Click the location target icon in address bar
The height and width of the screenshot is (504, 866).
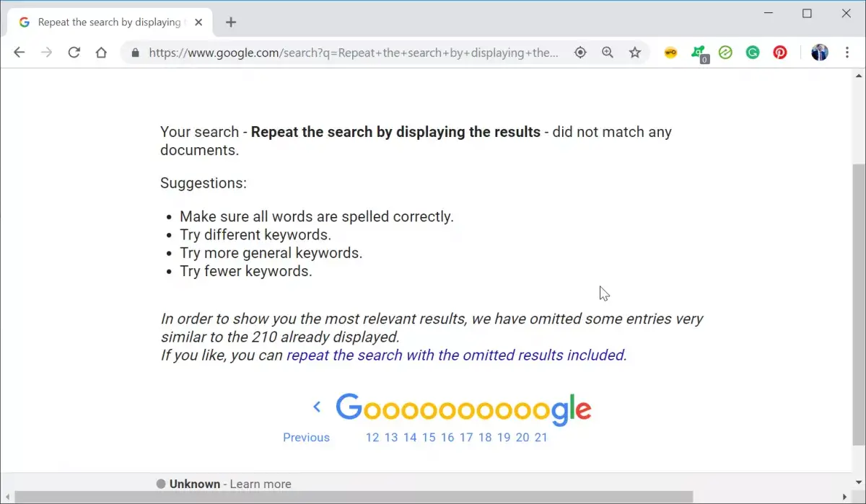point(580,53)
